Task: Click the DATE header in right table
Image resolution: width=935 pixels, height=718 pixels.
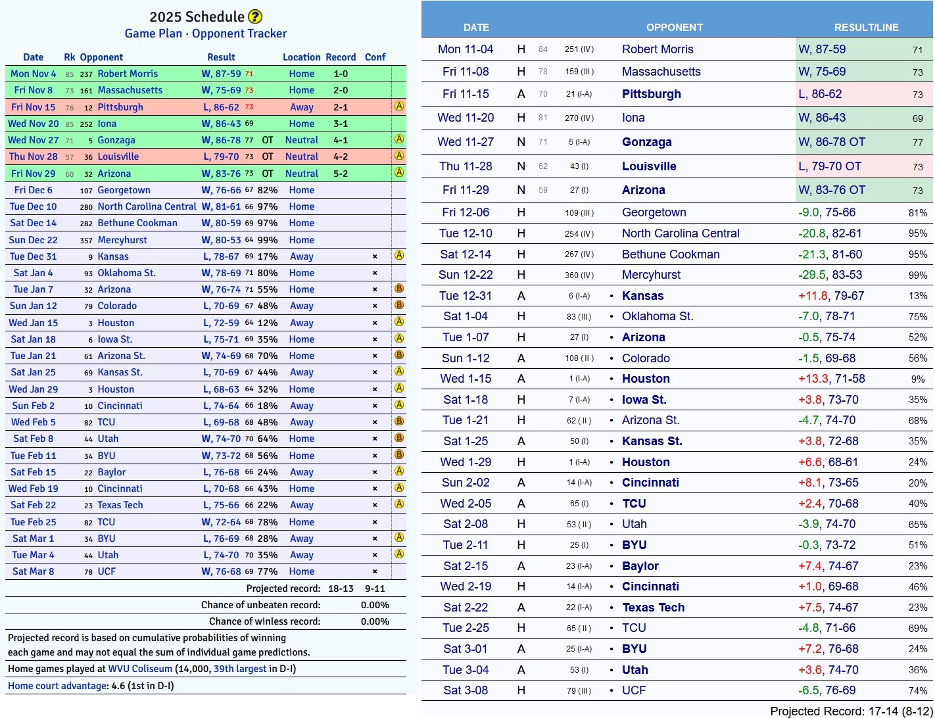Action: pos(476,28)
